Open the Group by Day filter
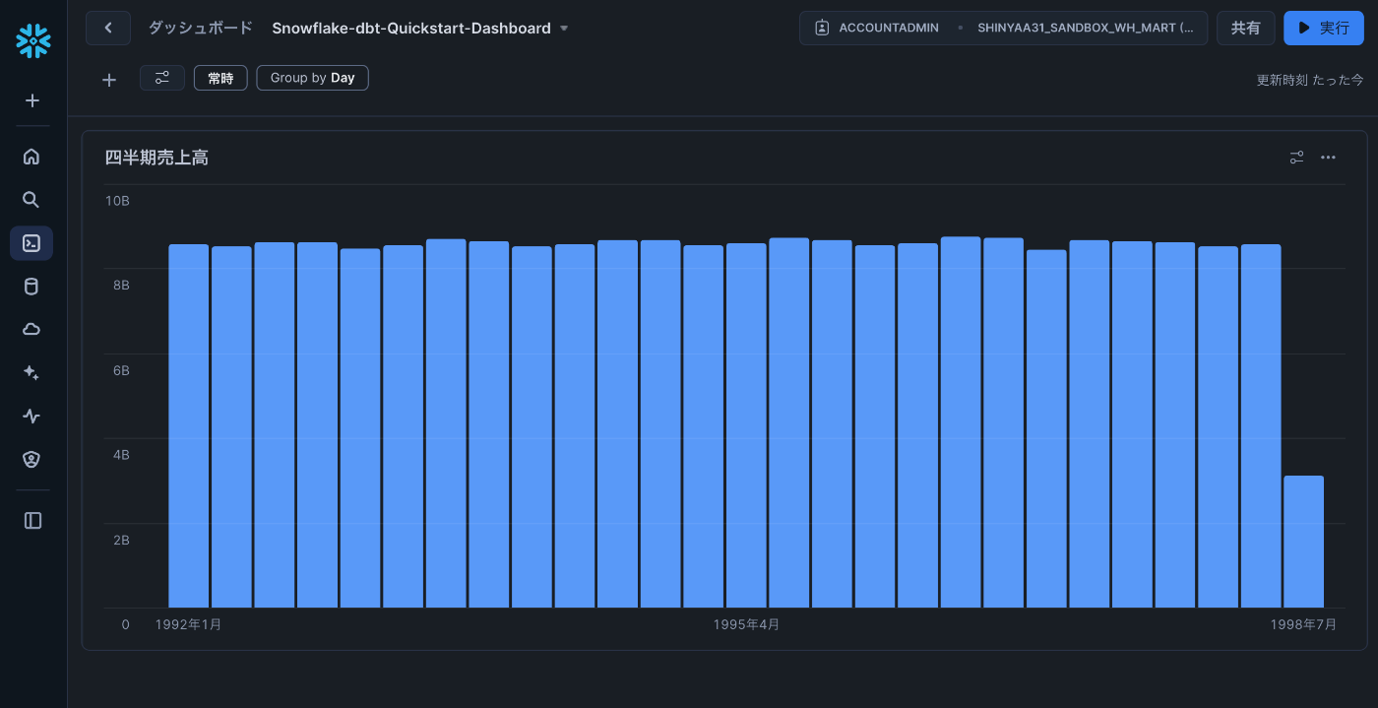This screenshot has height=708, width=1378. (312, 78)
